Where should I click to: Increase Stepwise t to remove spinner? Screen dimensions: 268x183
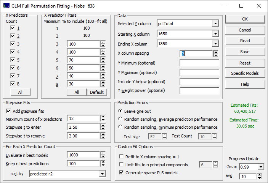point(103,134)
